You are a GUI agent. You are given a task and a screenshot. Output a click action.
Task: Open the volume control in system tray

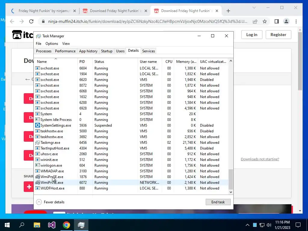269,225
